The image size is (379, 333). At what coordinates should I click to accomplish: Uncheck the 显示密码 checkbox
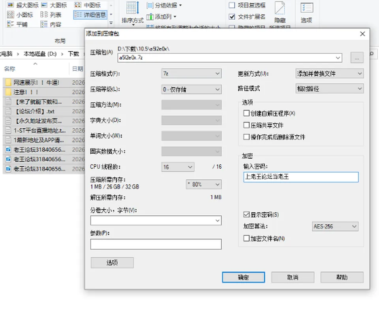pyautogui.click(x=246, y=214)
